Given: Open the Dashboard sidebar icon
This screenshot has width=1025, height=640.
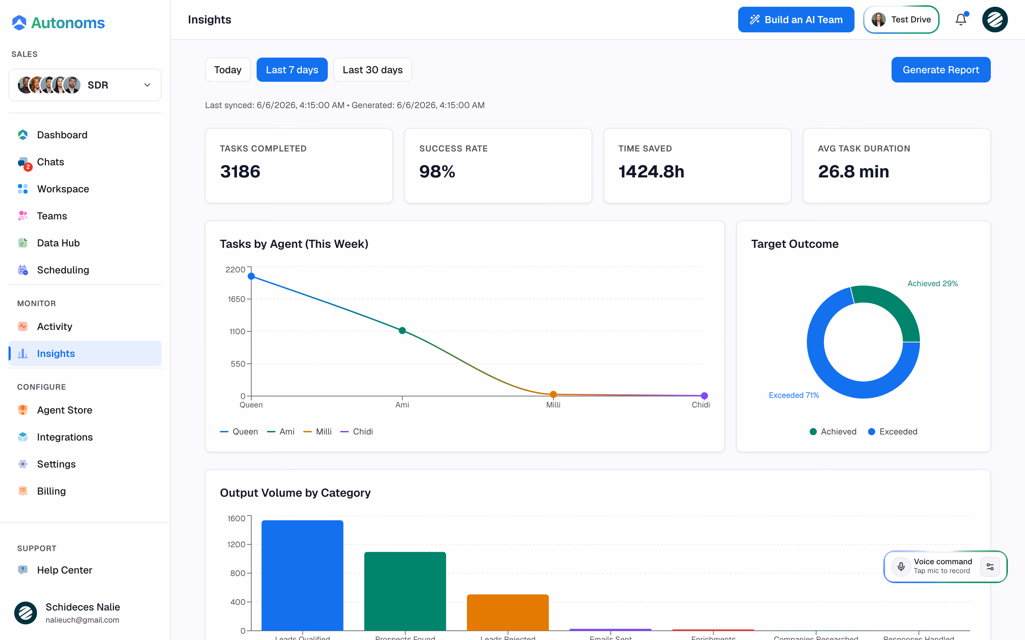Looking at the screenshot, I should click(x=23, y=135).
